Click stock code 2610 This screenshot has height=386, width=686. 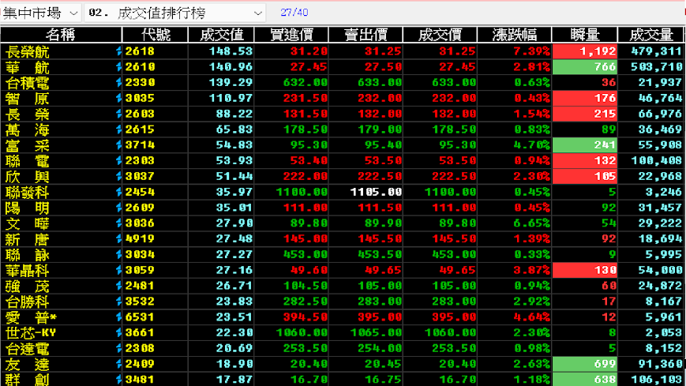click(x=140, y=67)
